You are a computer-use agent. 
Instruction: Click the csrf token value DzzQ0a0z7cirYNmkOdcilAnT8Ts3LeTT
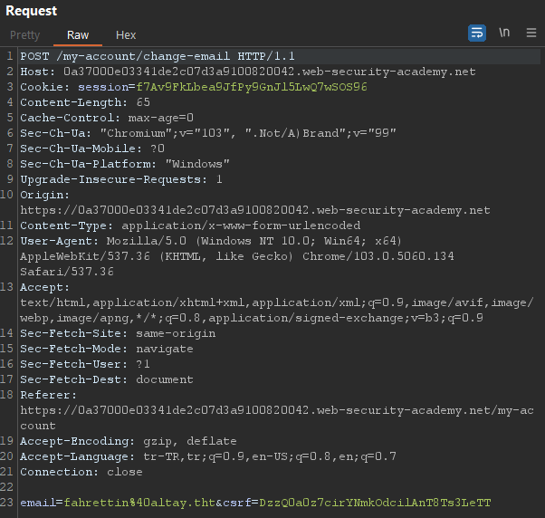[375, 503]
